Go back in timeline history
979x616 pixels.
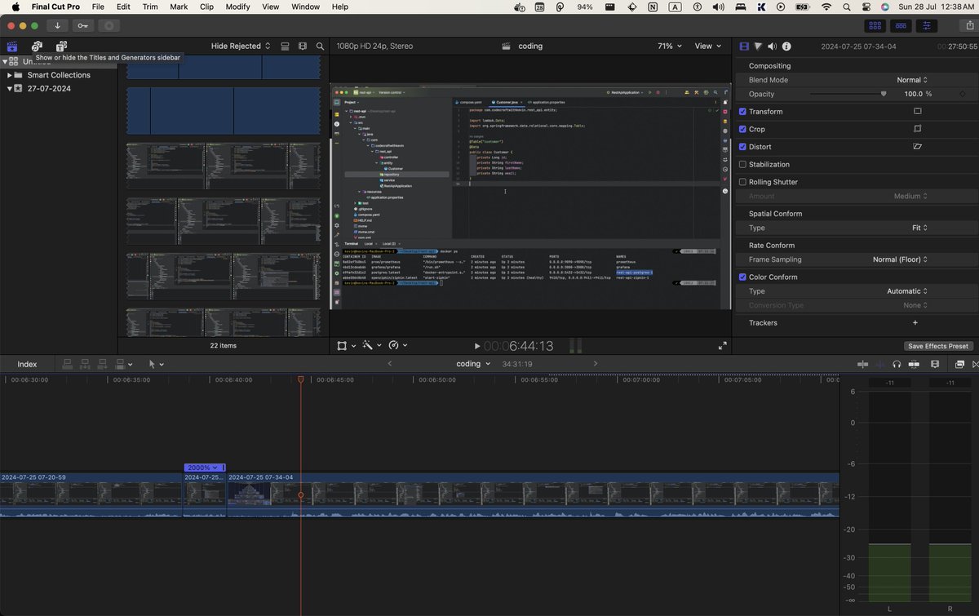[x=390, y=363]
